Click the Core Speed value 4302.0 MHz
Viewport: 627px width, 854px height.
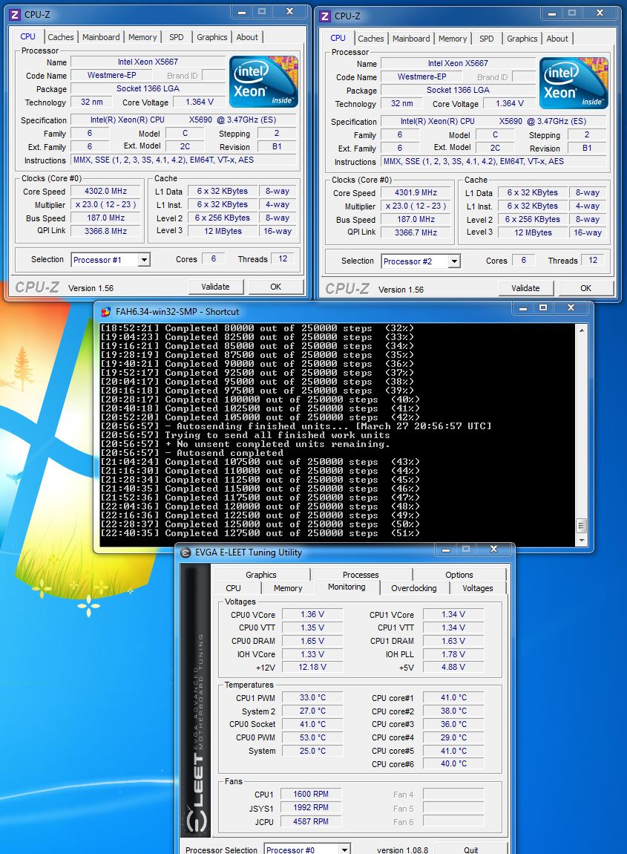[105, 191]
